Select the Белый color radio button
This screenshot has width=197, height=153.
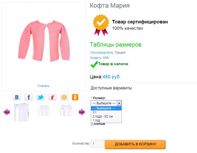point(92,124)
